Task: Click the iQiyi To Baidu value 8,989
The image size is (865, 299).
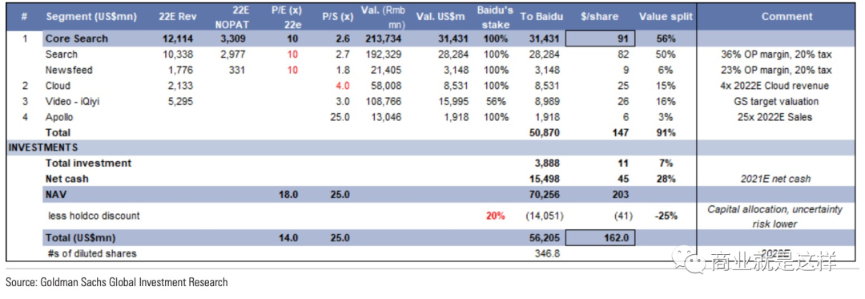Action: coord(548,102)
